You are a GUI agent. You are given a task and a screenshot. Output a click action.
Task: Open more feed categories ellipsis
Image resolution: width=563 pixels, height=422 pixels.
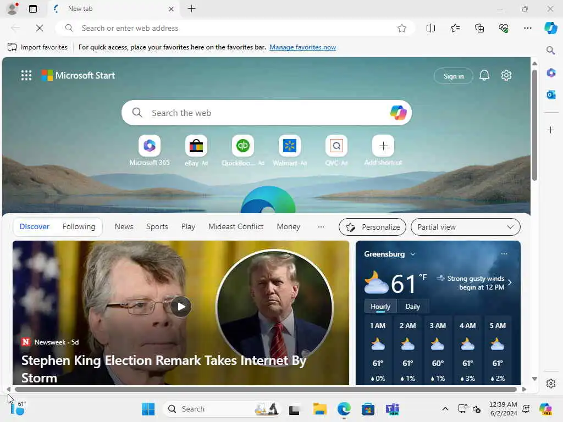pos(321,227)
